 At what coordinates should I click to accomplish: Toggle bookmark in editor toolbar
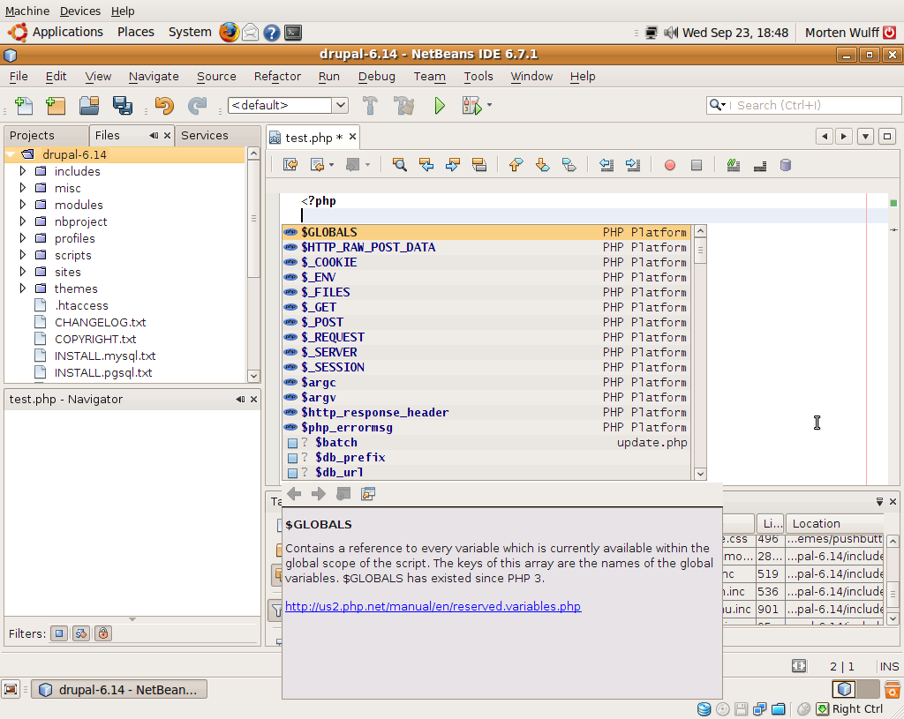pos(569,165)
